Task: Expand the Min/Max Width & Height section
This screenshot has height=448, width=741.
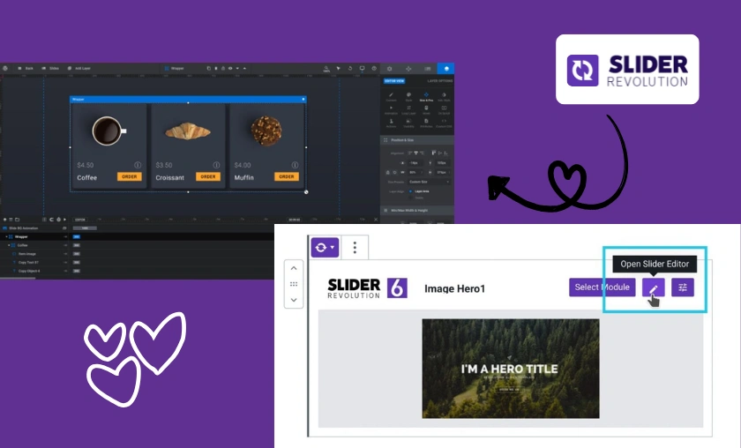Action: point(417,210)
